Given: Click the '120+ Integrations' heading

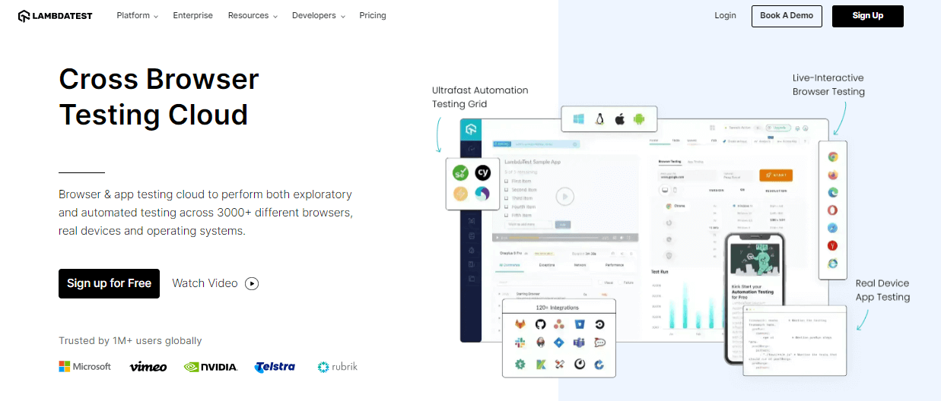Looking at the screenshot, I should [558, 308].
